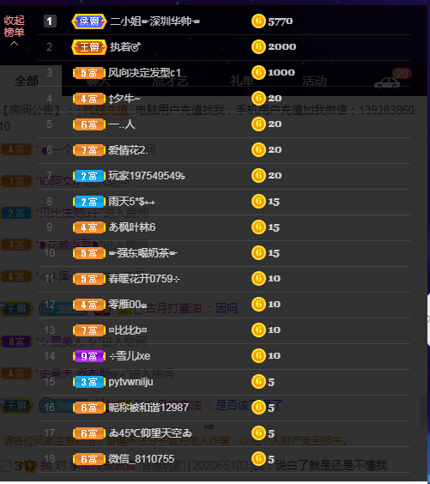Click the 5富 badge beside 春暖花开0759

point(89,279)
